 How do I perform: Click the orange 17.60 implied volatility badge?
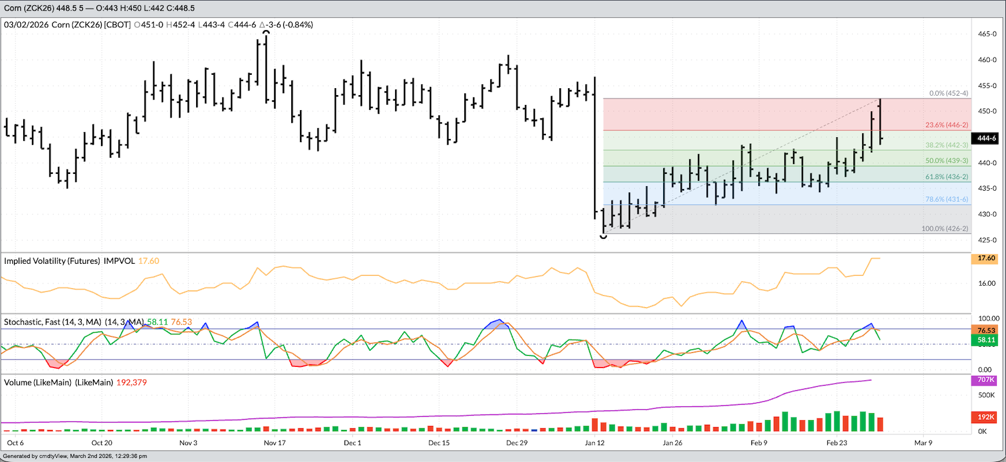point(986,259)
